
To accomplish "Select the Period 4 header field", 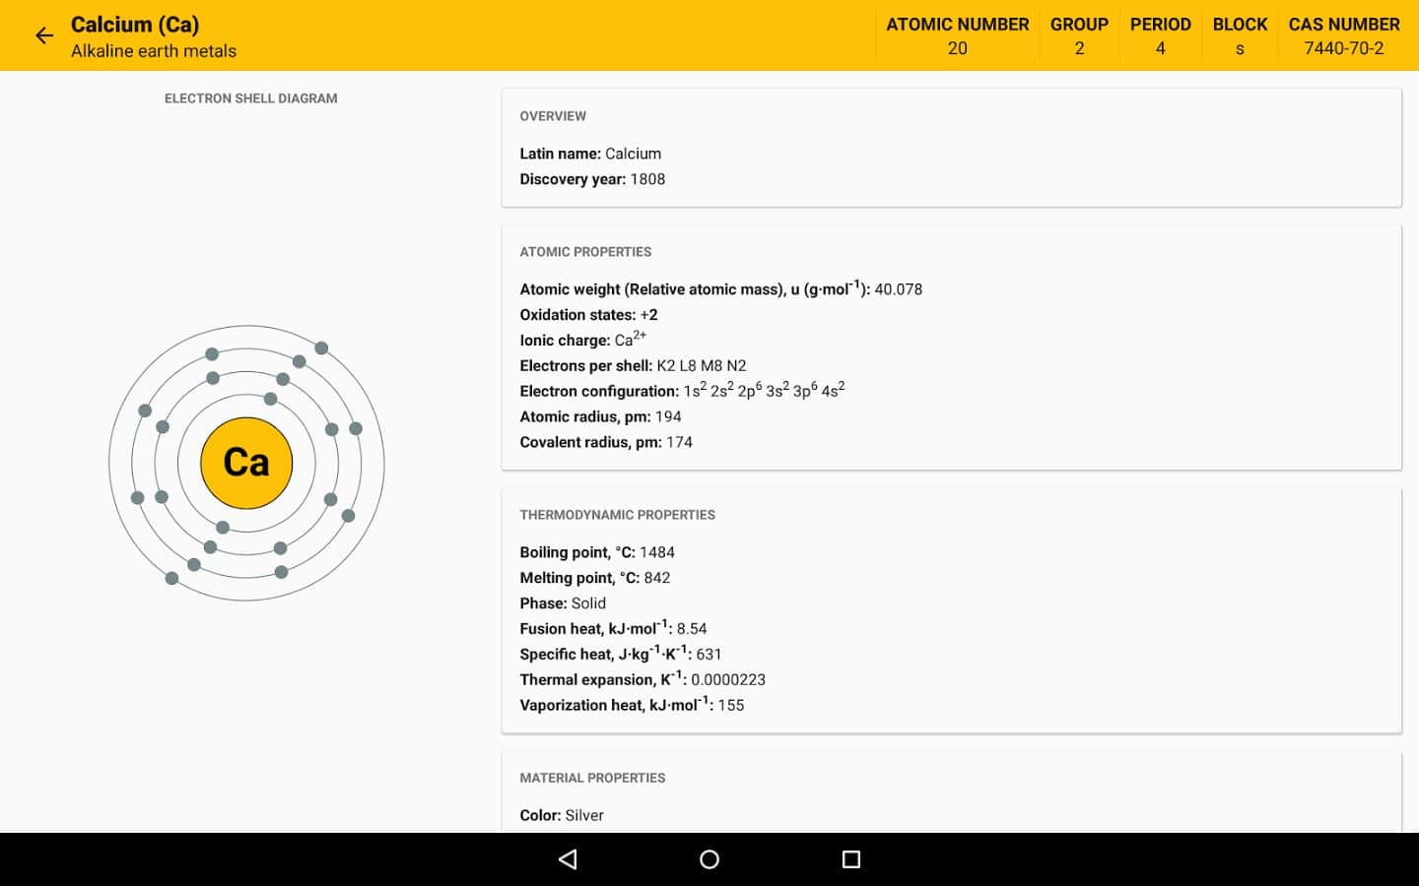I will pyautogui.click(x=1160, y=36).
